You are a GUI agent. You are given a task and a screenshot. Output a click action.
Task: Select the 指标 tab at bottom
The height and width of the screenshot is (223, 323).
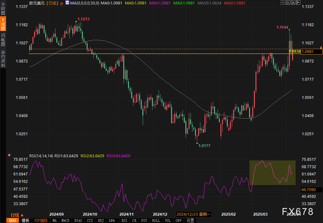click(x=13, y=220)
